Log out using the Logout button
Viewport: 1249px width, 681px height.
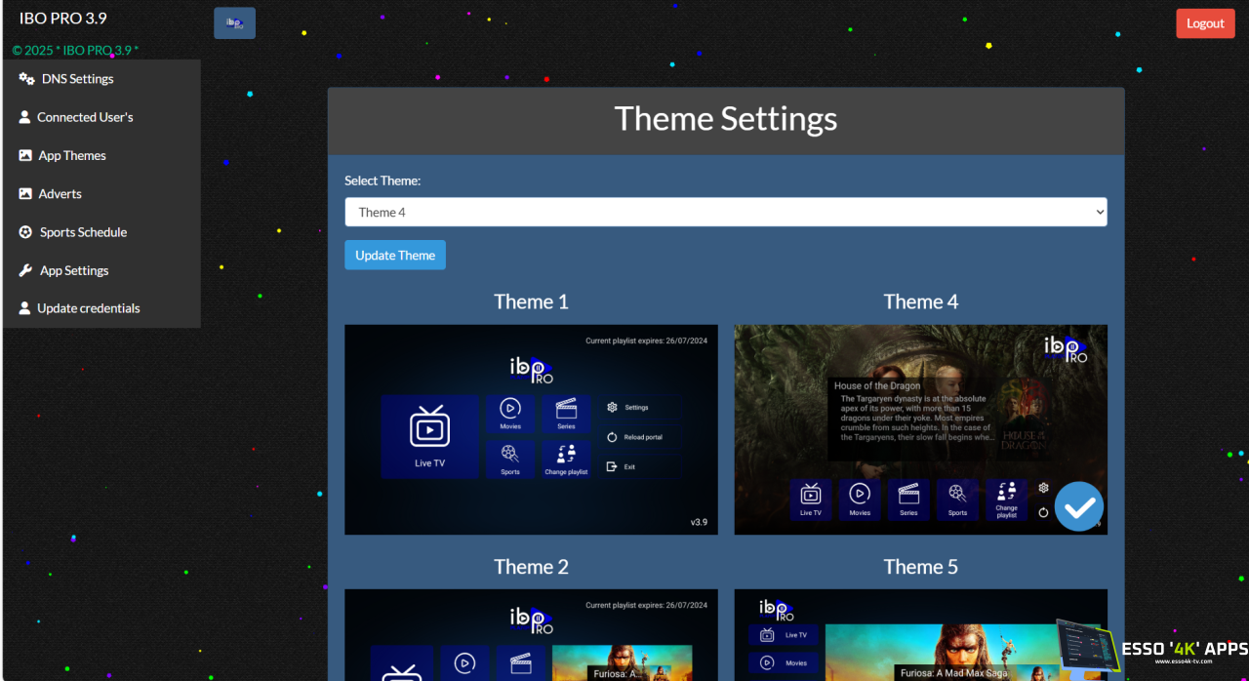click(x=1205, y=23)
